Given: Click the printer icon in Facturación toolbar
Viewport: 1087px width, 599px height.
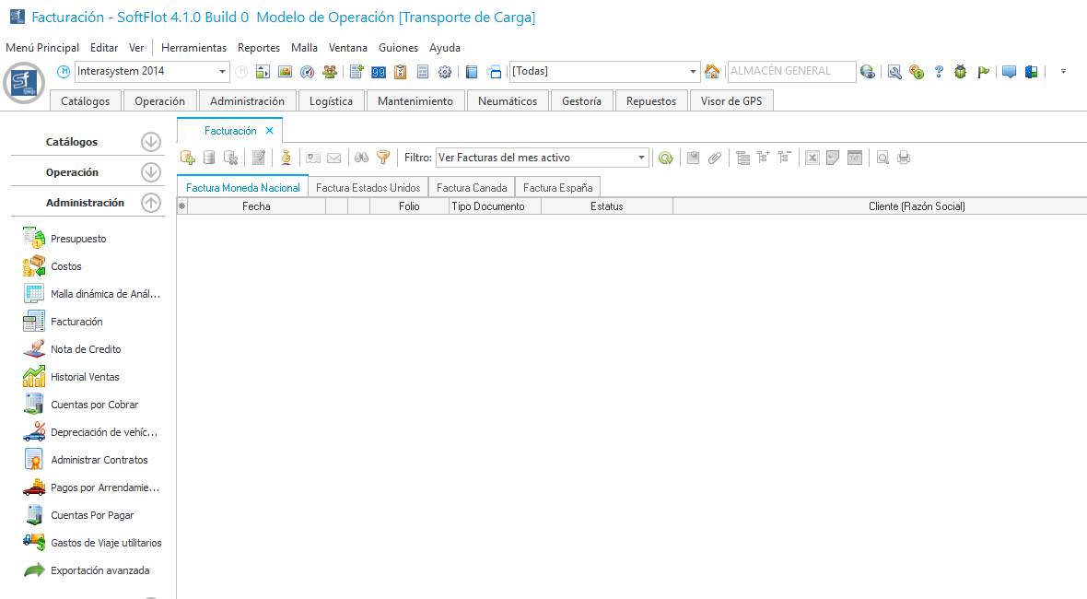Looking at the screenshot, I should point(904,158).
